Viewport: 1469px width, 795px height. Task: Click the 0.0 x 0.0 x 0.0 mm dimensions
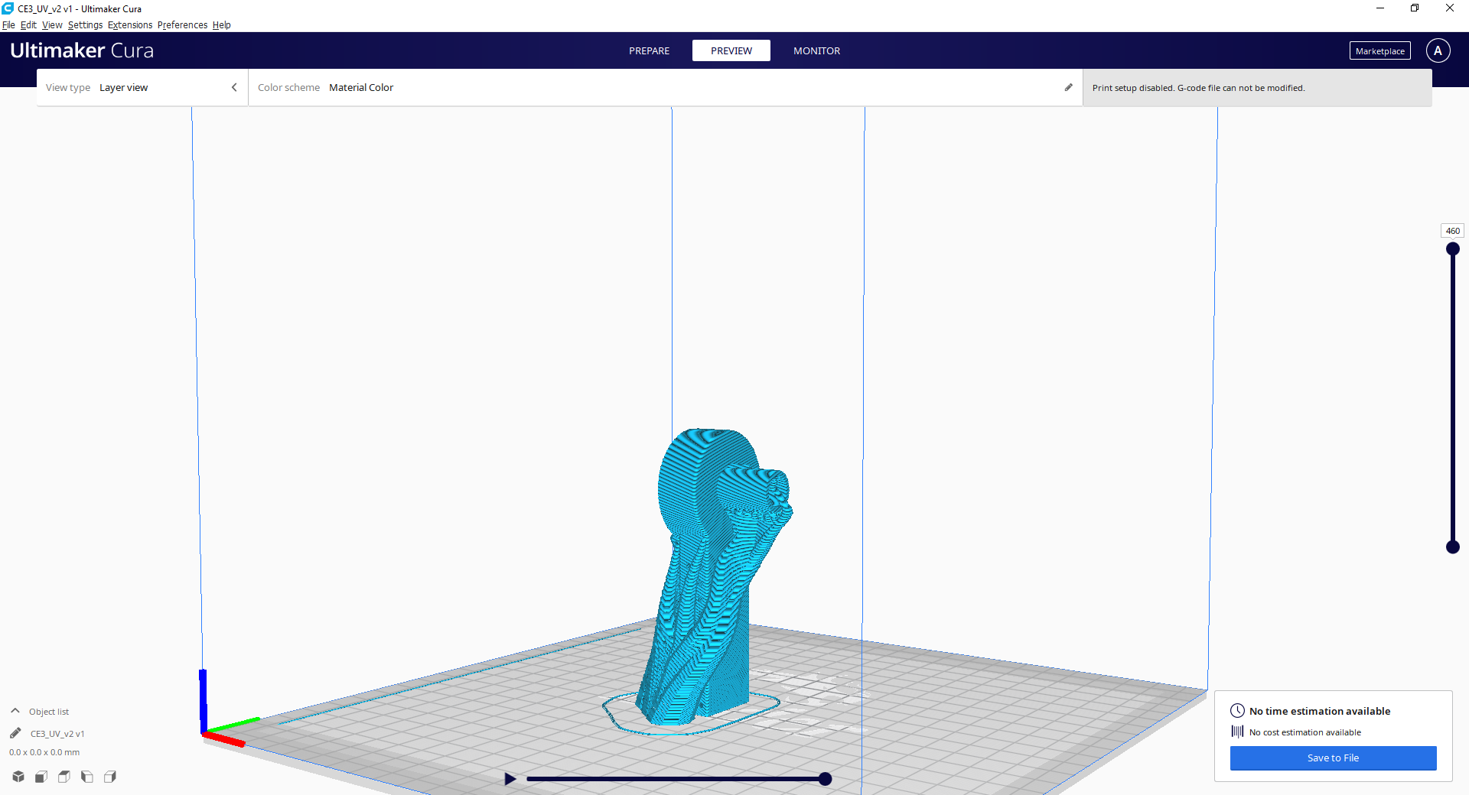[44, 752]
